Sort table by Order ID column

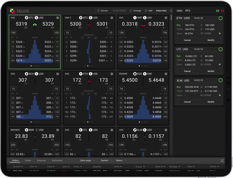click(160, 166)
